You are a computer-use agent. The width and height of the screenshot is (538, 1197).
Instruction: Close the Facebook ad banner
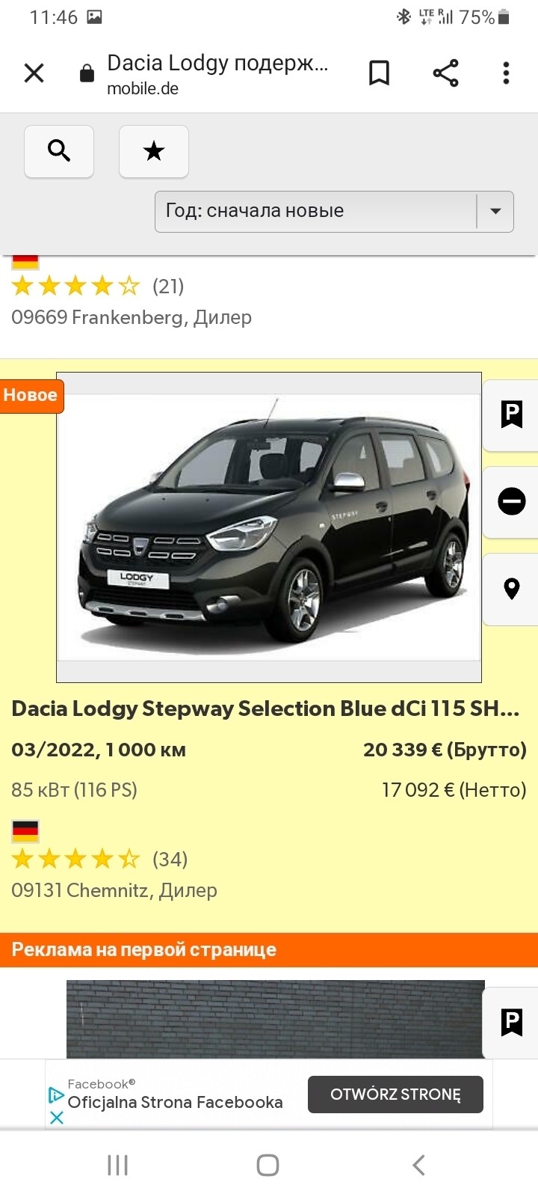(x=57, y=1118)
